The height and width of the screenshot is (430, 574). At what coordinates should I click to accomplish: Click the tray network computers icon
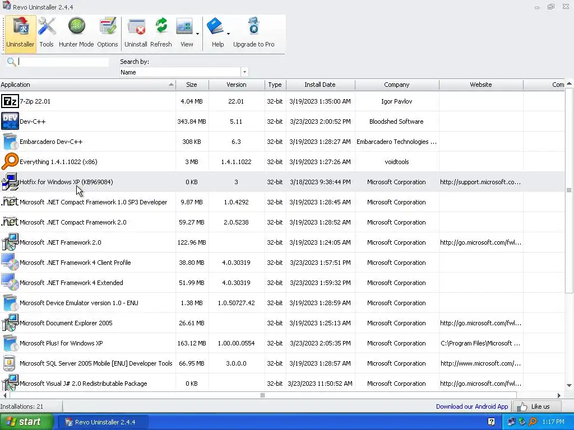coord(511,422)
